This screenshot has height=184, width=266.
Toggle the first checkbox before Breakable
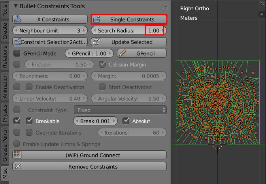click(17, 121)
